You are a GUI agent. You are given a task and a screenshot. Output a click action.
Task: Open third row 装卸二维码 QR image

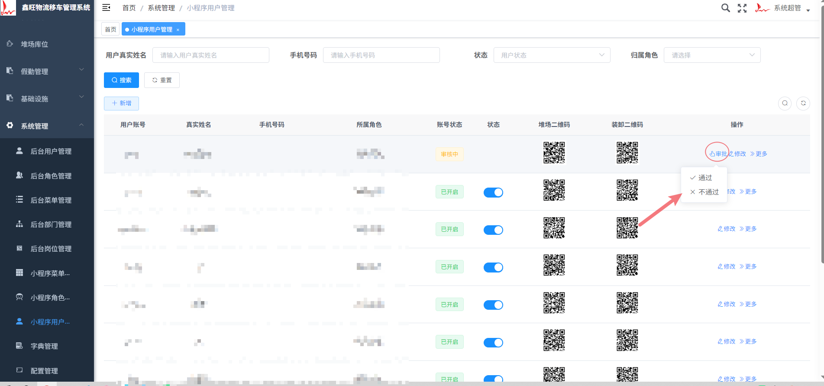click(627, 228)
